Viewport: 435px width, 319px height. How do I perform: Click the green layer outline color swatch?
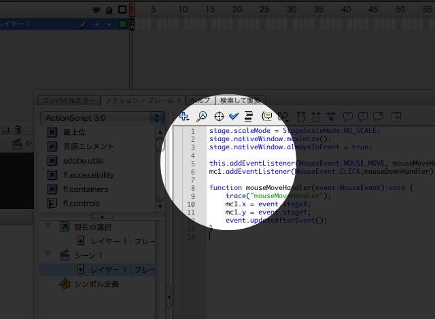coord(122,24)
